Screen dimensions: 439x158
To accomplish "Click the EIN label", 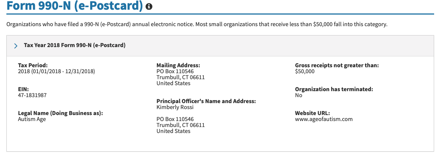I will [x=23, y=89].
